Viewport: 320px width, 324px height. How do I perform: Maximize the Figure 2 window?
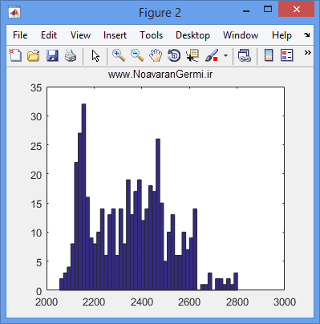[268, 10]
